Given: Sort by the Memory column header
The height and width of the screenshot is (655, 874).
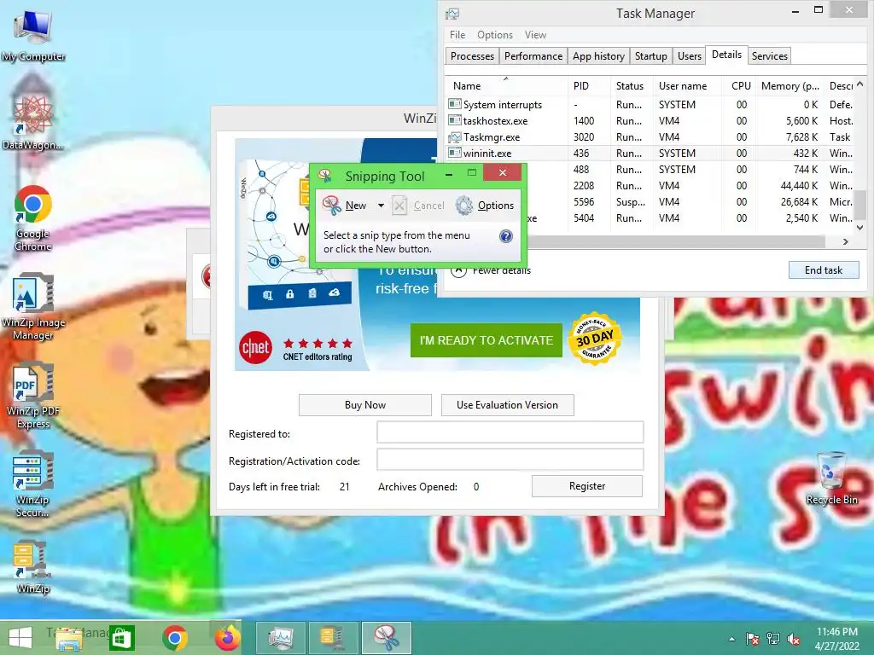Looking at the screenshot, I should point(790,86).
